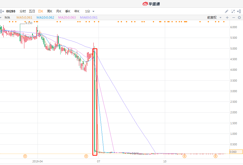
Task: Click the MA20:0.063 legend value
Action: coord(67,18)
